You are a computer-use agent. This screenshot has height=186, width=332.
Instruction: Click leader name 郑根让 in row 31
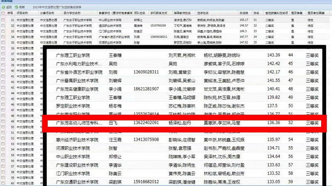coord(138,20)
